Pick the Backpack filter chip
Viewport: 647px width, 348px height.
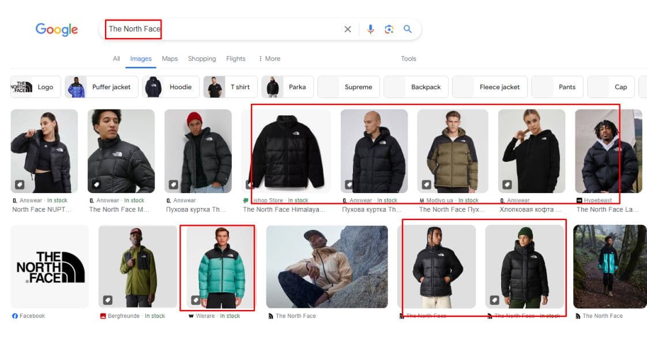pos(416,87)
